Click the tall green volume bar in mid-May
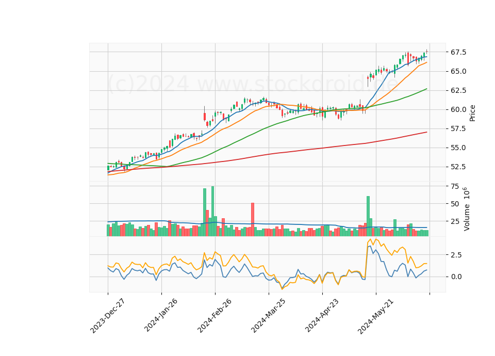Screen dimensions: 495x356 click(368, 216)
